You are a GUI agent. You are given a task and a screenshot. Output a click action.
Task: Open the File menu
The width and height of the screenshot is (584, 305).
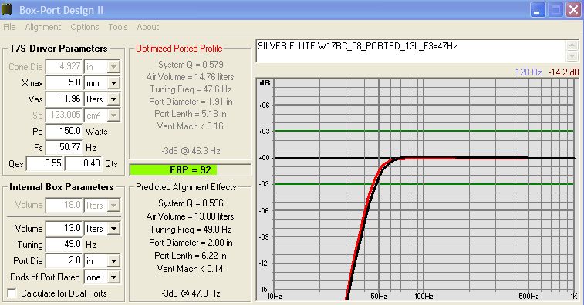pos(9,27)
